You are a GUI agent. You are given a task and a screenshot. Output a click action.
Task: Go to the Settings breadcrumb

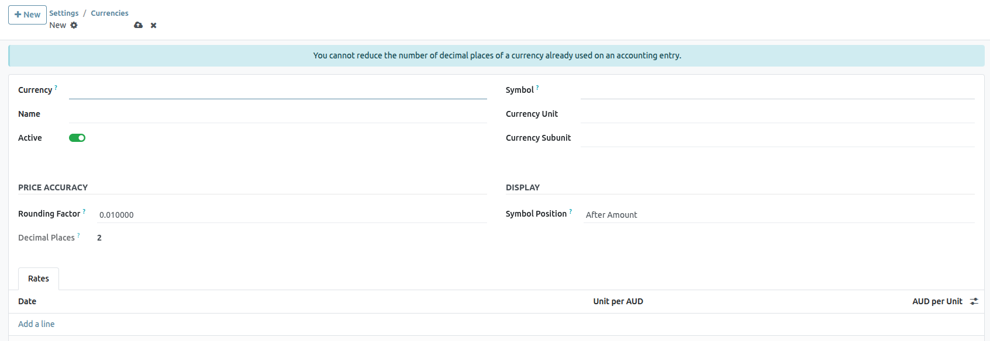point(64,13)
